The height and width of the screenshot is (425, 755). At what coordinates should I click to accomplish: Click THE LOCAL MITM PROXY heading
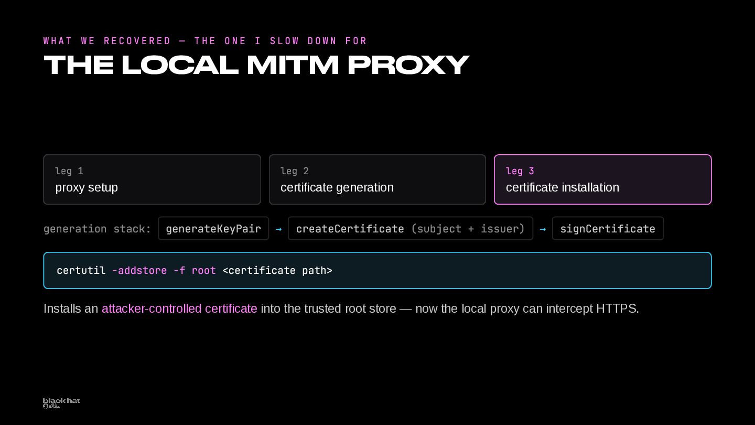click(x=256, y=65)
